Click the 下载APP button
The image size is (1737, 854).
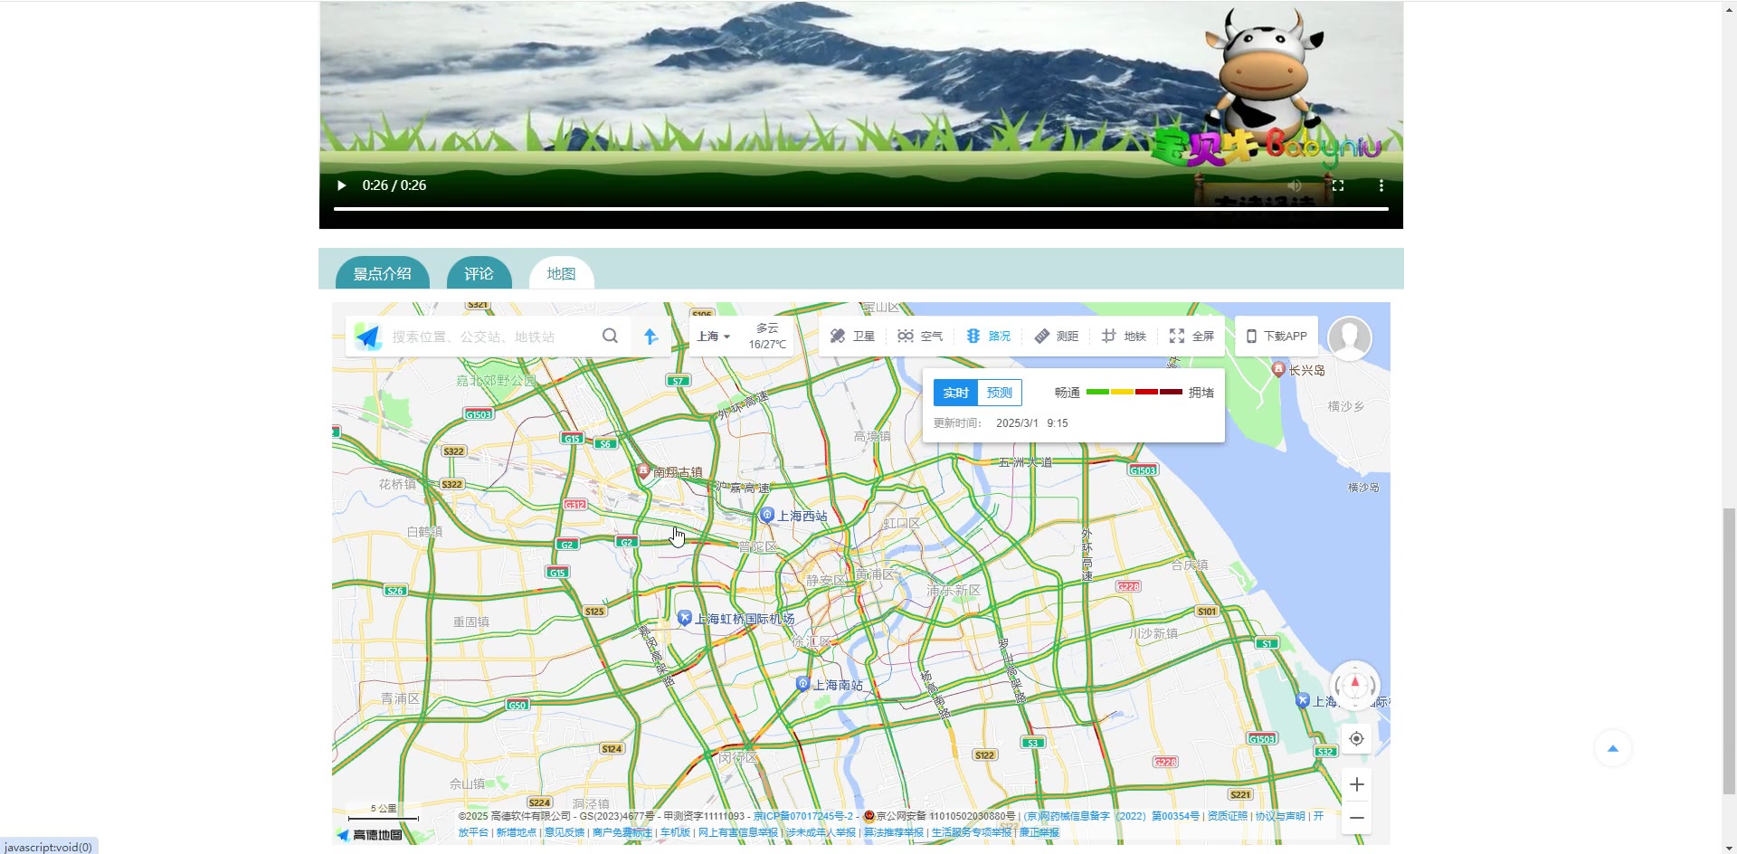click(1277, 337)
